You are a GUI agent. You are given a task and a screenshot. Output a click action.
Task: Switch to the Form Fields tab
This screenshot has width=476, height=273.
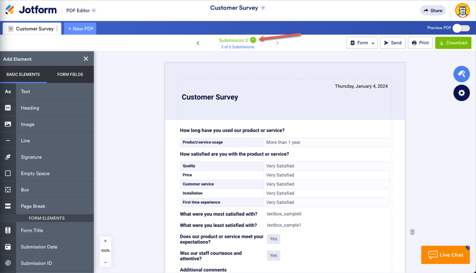click(70, 74)
